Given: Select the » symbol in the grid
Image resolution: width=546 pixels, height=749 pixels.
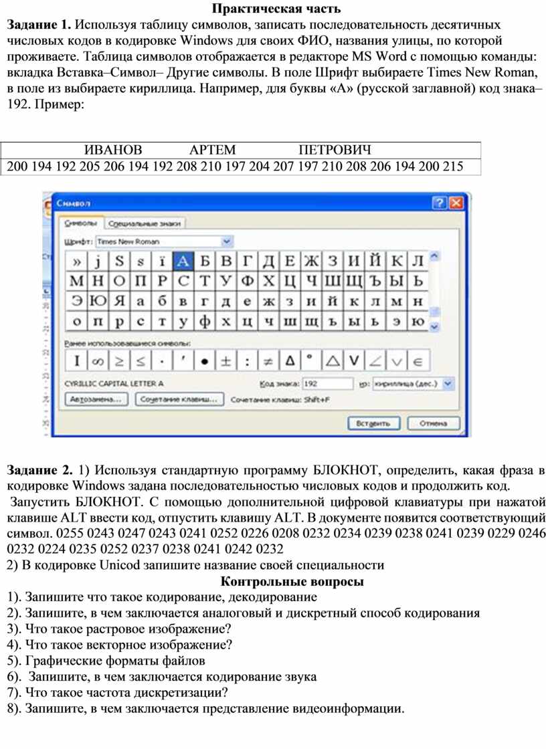Looking at the screenshot, I should [x=76, y=261].
